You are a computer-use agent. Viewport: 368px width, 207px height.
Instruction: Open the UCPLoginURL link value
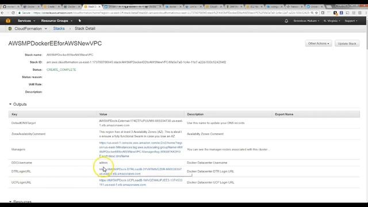[x=140, y=182]
